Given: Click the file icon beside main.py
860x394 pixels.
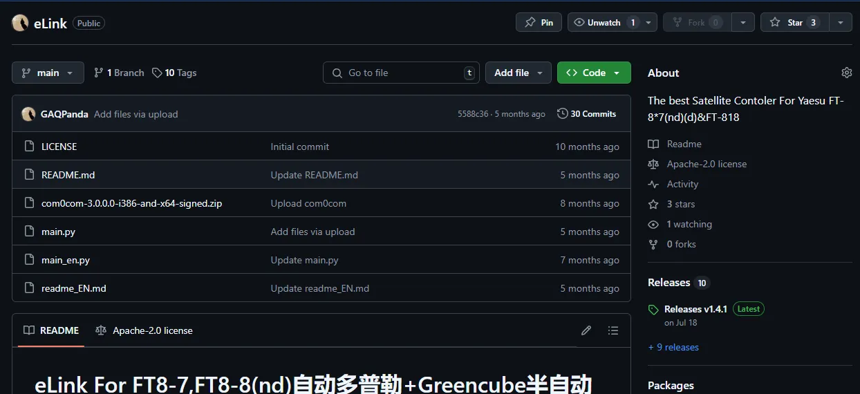Looking at the screenshot, I should tap(29, 232).
